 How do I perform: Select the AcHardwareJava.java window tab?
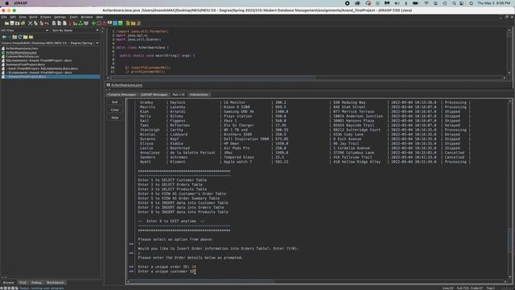tap(124, 85)
